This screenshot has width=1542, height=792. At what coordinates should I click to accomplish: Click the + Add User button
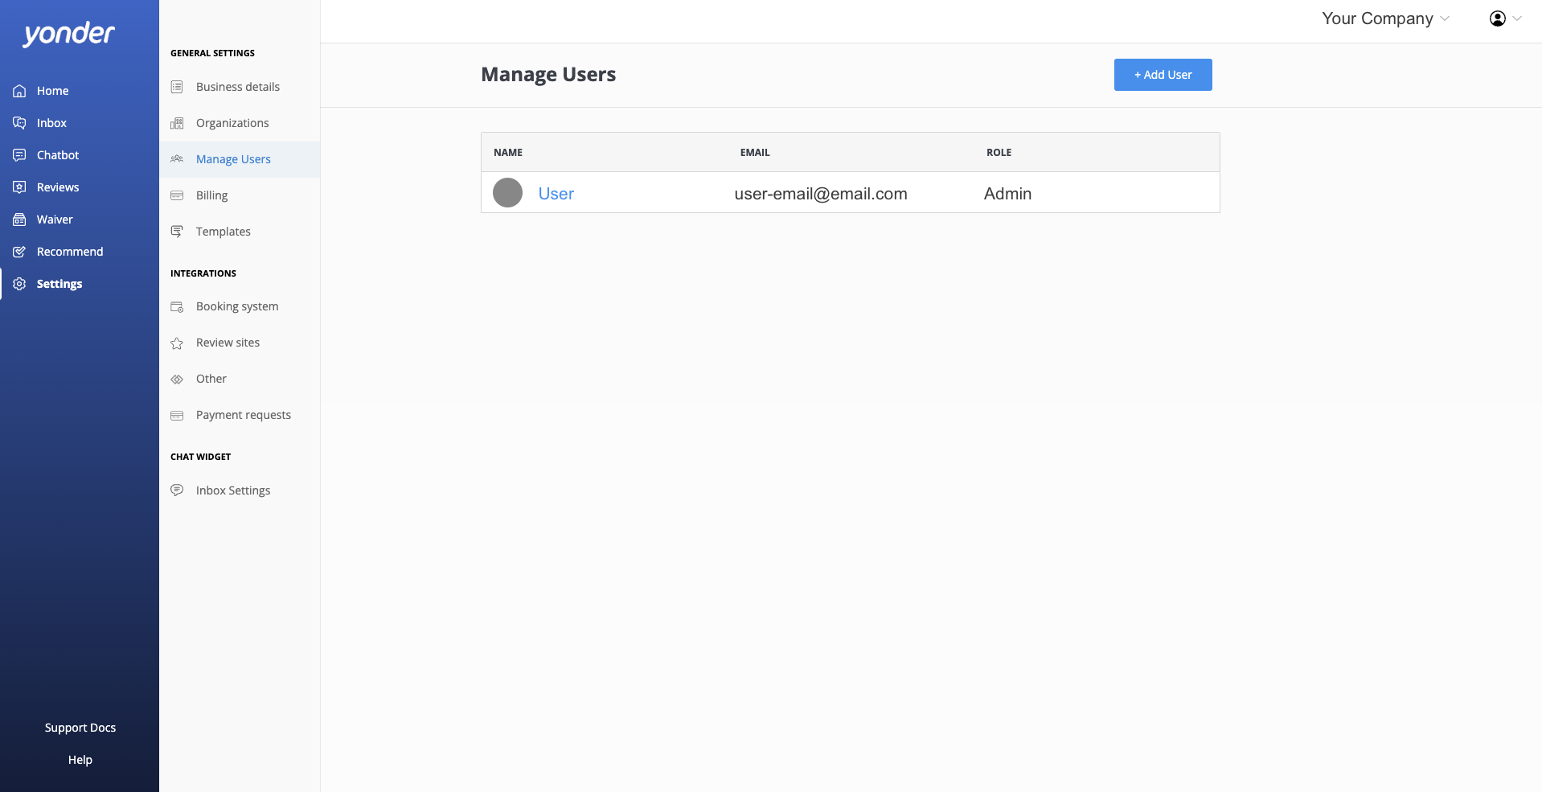click(x=1163, y=75)
